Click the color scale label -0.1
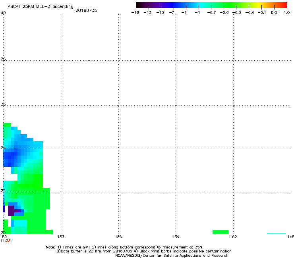294x258 pixels. [262, 13]
